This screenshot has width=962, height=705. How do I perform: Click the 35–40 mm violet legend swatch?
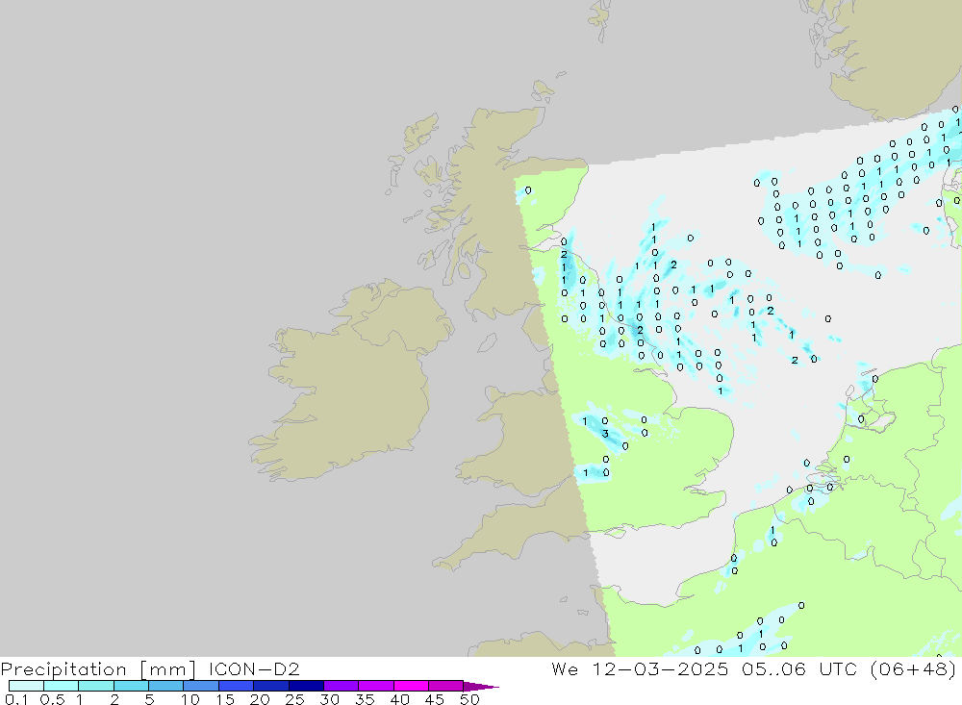click(376, 686)
